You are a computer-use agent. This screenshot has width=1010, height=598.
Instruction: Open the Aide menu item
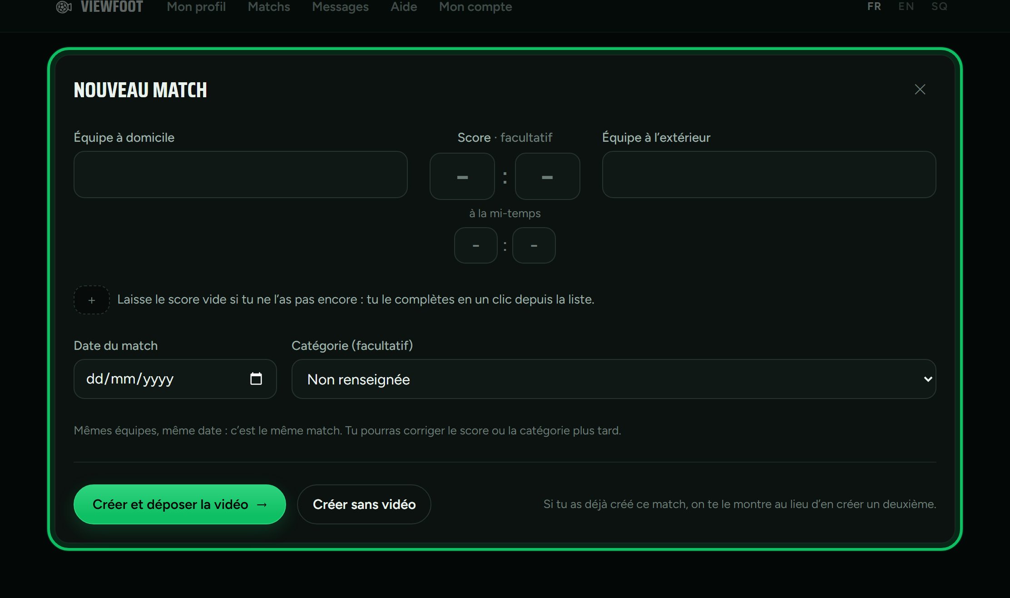coord(404,7)
